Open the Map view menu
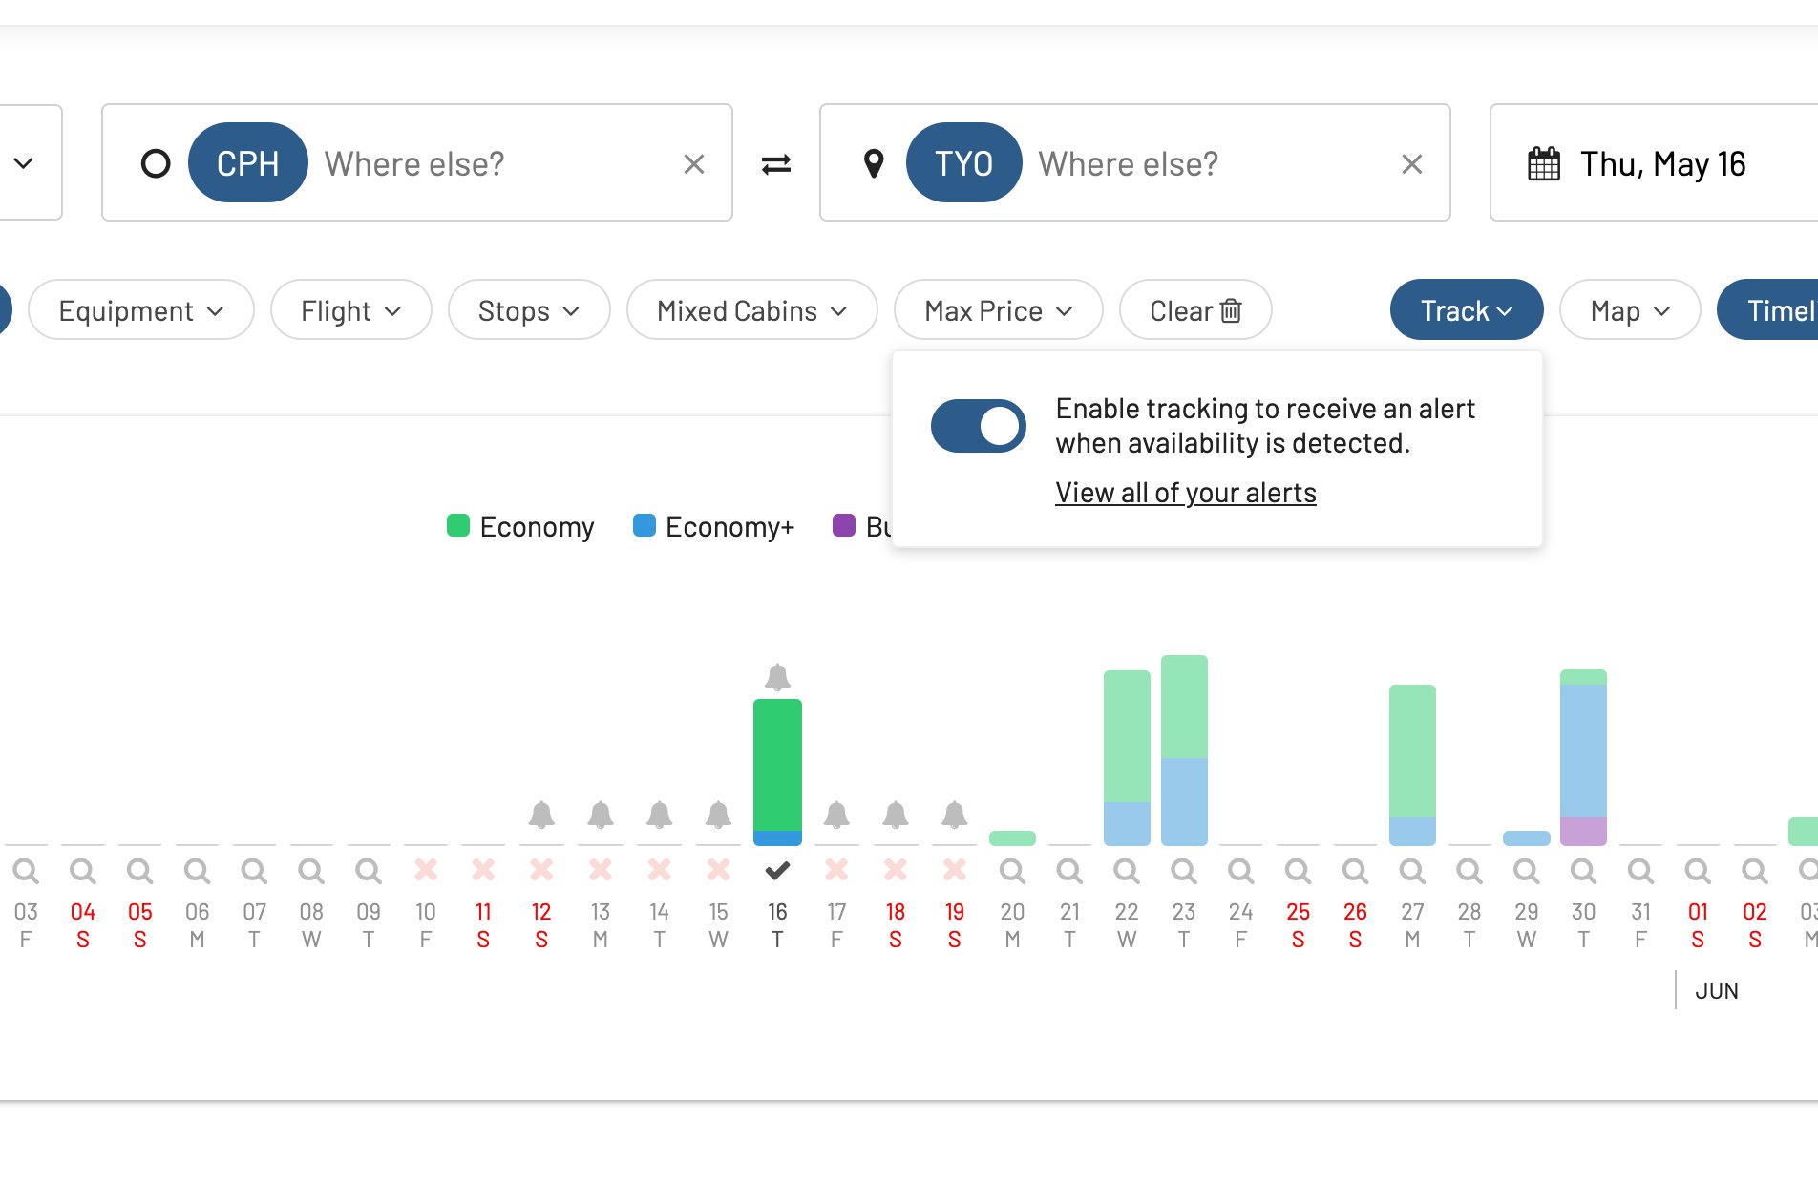Screen dimensions: 1818x1186 point(1629,310)
